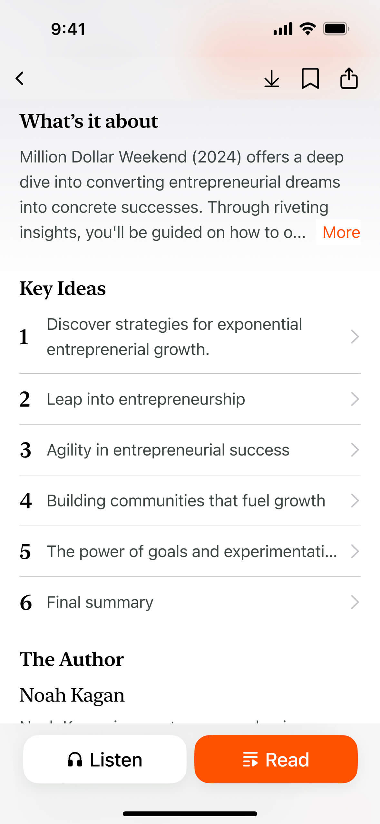Download the book summary
This screenshot has width=380, height=824.
pos(271,78)
